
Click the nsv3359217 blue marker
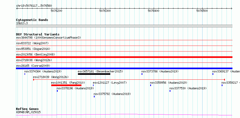pos(222,85)
